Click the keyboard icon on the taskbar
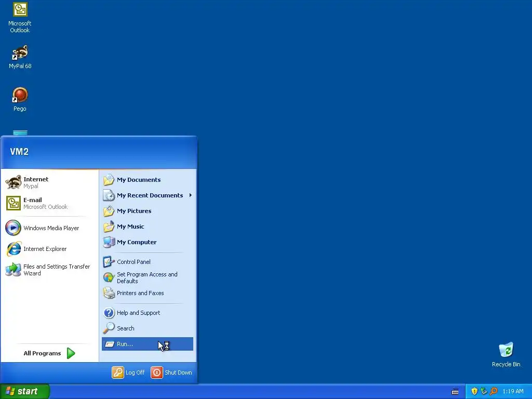This screenshot has height=399, width=532. 455,392
